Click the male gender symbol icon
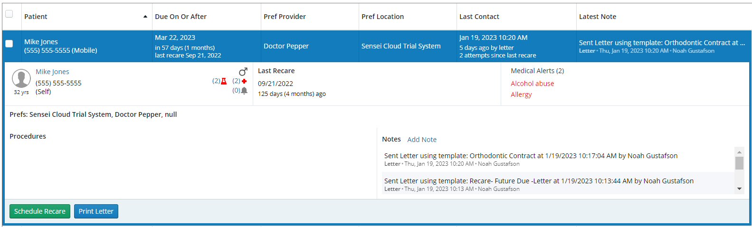 [x=243, y=72]
